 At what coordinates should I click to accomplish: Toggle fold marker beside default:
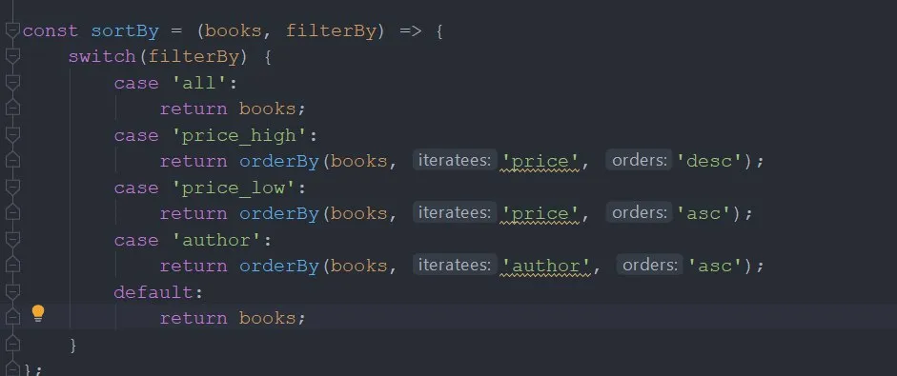[12, 292]
